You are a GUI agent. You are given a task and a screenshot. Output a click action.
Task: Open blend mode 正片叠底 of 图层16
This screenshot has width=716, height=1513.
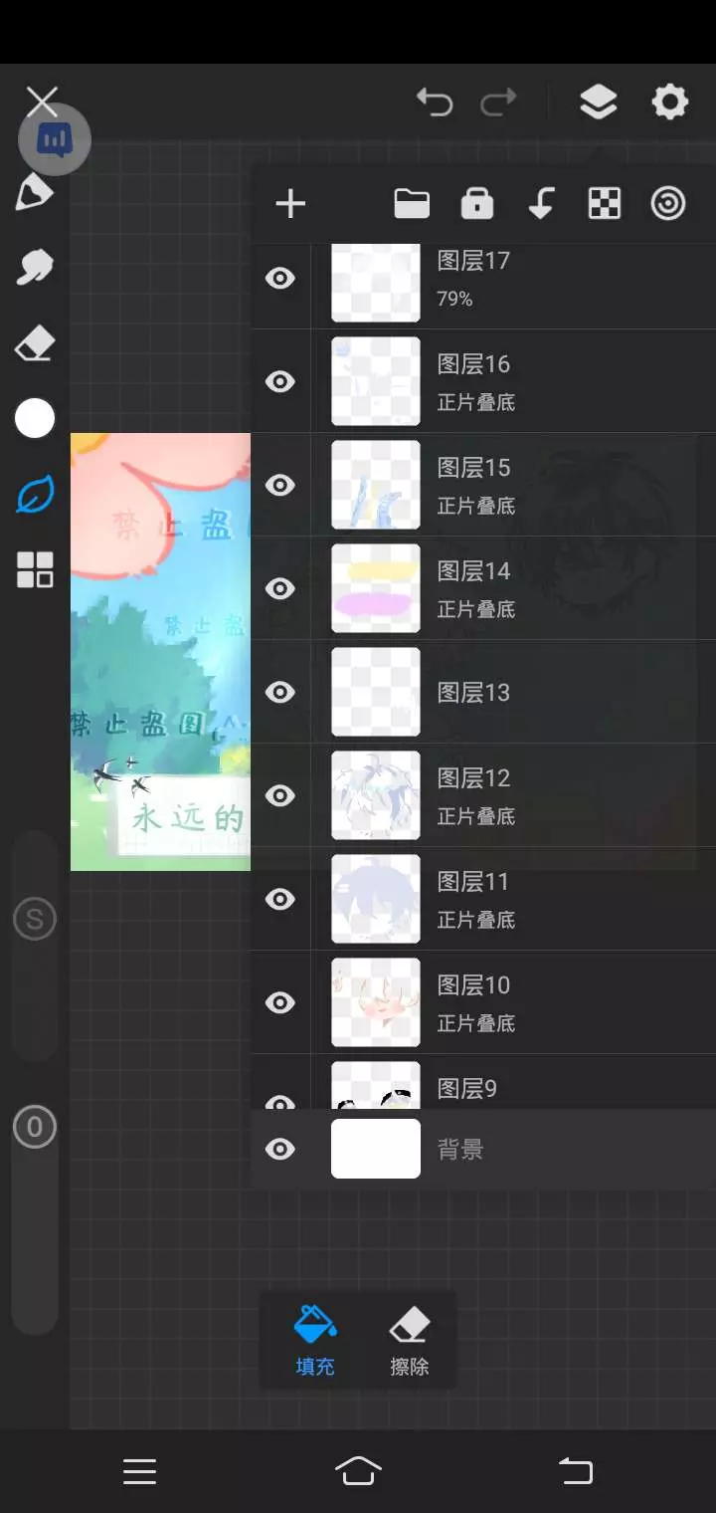[x=476, y=403]
